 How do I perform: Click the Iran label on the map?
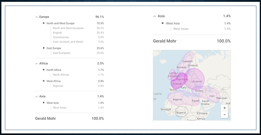(x=212, y=96)
